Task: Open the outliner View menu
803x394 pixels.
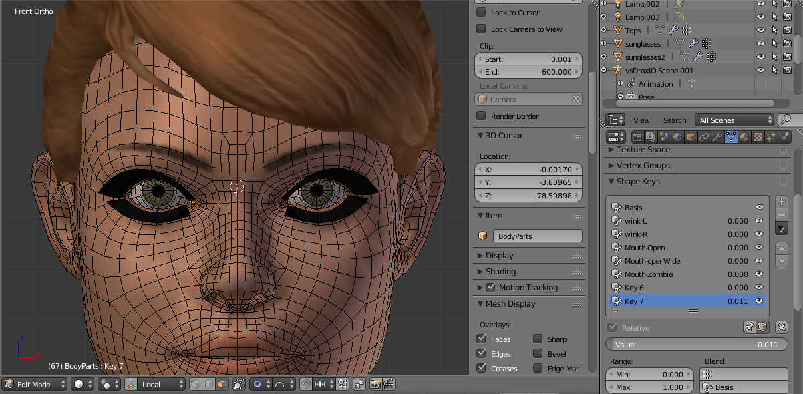Action: (x=641, y=120)
